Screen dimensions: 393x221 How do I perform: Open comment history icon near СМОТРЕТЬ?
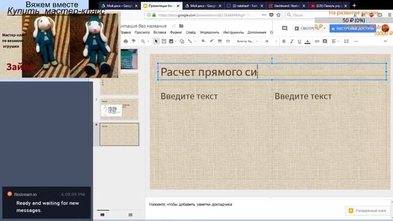point(284,28)
